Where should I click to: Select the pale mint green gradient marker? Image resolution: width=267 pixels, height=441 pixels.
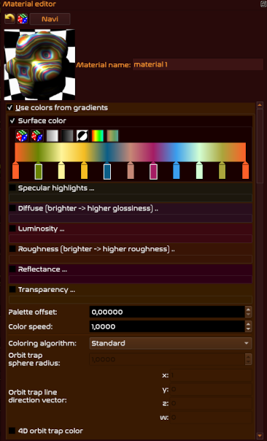(199, 171)
